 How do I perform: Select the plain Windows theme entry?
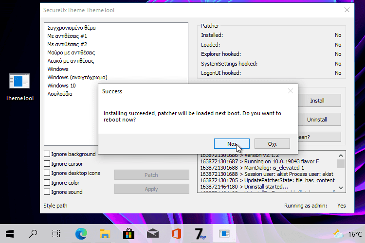pos(58,69)
